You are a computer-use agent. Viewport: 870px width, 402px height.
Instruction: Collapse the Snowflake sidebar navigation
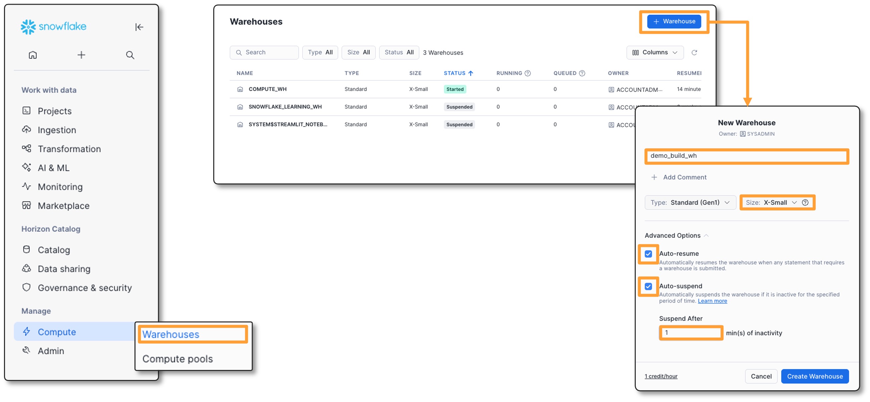[139, 27]
